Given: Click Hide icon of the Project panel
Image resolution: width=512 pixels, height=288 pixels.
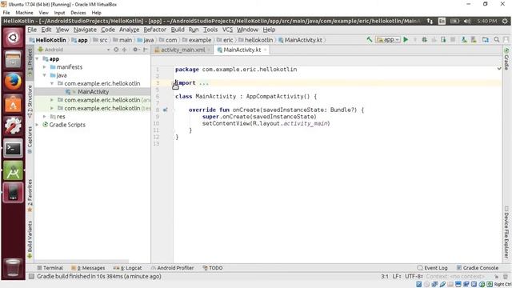Looking at the screenshot, I should pyautogui.click(x=146, y=50).
